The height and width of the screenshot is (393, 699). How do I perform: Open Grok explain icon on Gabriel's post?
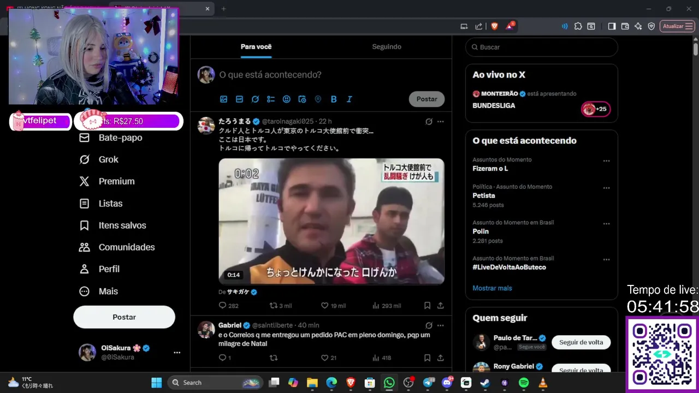point(429,325)
